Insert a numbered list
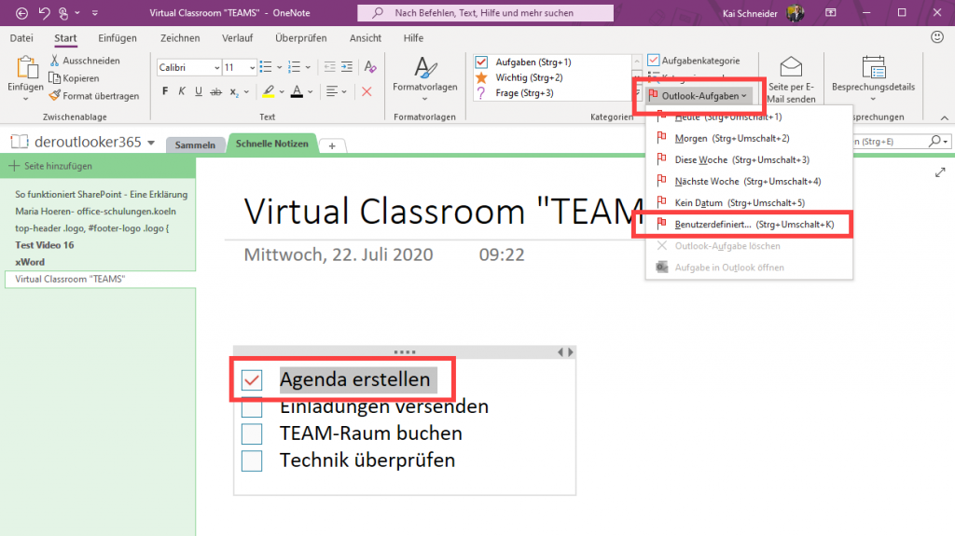 294,67
